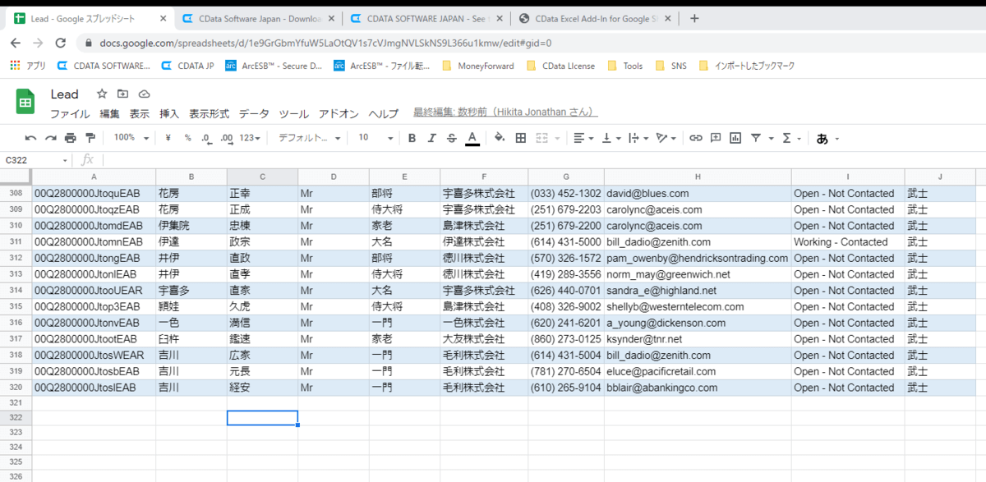Open the 挿入 menu
Screen dimensions: 986x482
click(x=169, y=114)
